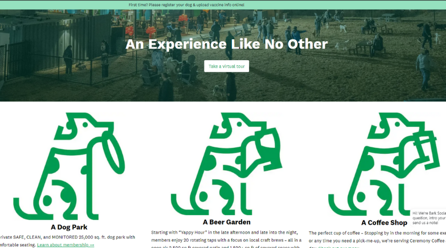The height and width of the screenshot is (248, 446).
Task: Click the arrow after Learn about membership
Action: [x=92, y=245]
